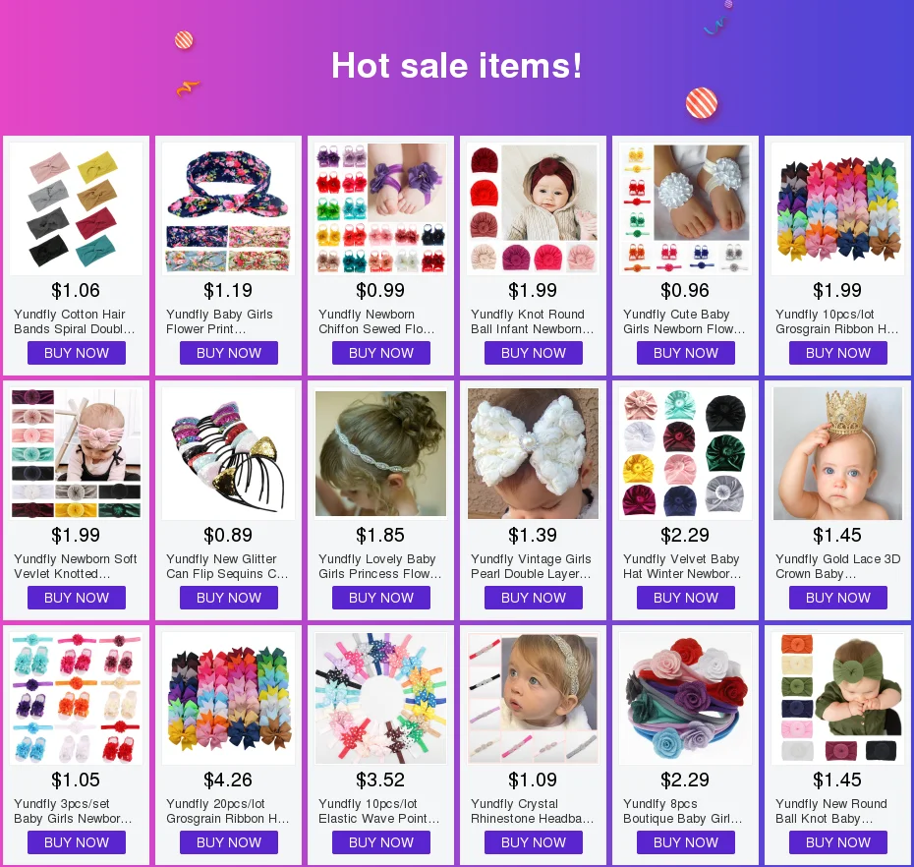Click the $3.52 Elastic Wave Point headbands title
Screen dimensions: 914x867
[379, 811]
